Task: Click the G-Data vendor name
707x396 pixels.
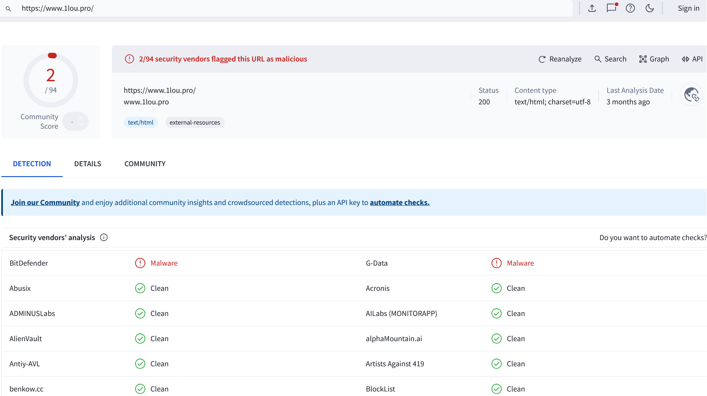Action: [x=377, y=263]
